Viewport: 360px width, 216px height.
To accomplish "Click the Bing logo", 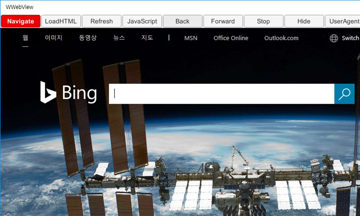I will click(69, 92).
